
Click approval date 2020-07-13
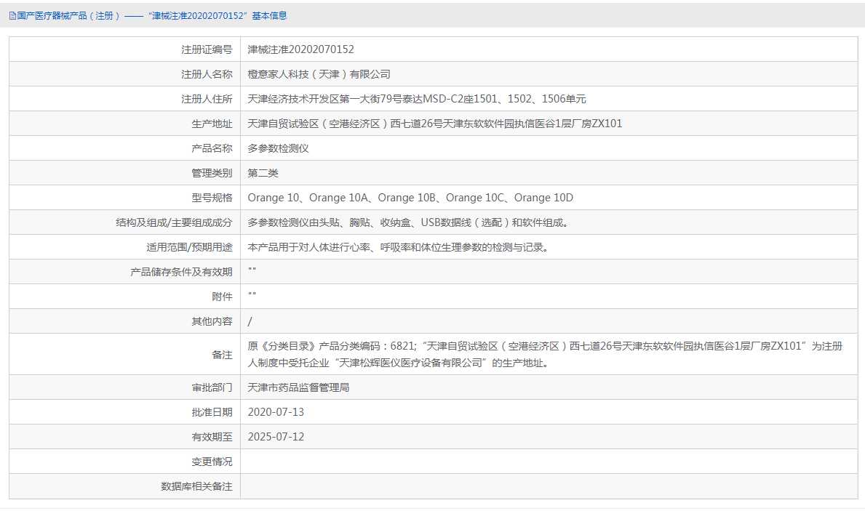(x=276, y=412)
